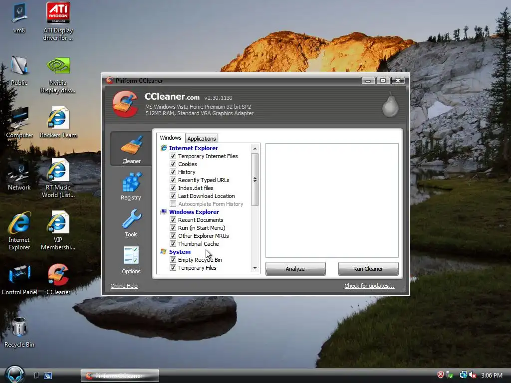This screenshot has width=511, height=383.
Task: Click the safely remove hardware tray icon
Action: click(450, 375)
